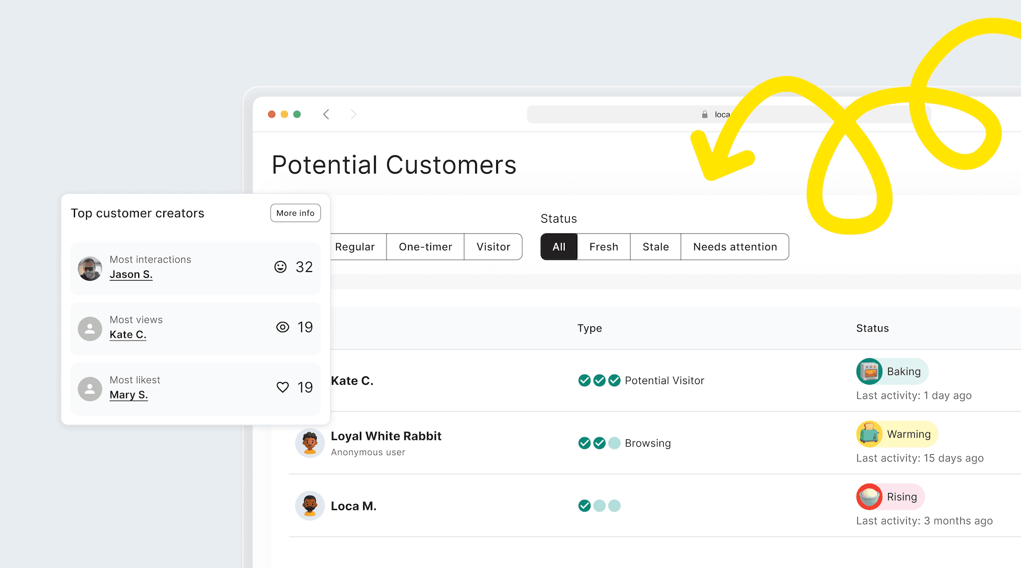This screenshot has width=1021, height=568.
Task: Click the eye views icon
Action: 282,327
